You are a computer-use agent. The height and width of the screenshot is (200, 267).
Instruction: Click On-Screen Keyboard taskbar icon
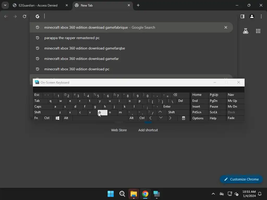point(157,194)
